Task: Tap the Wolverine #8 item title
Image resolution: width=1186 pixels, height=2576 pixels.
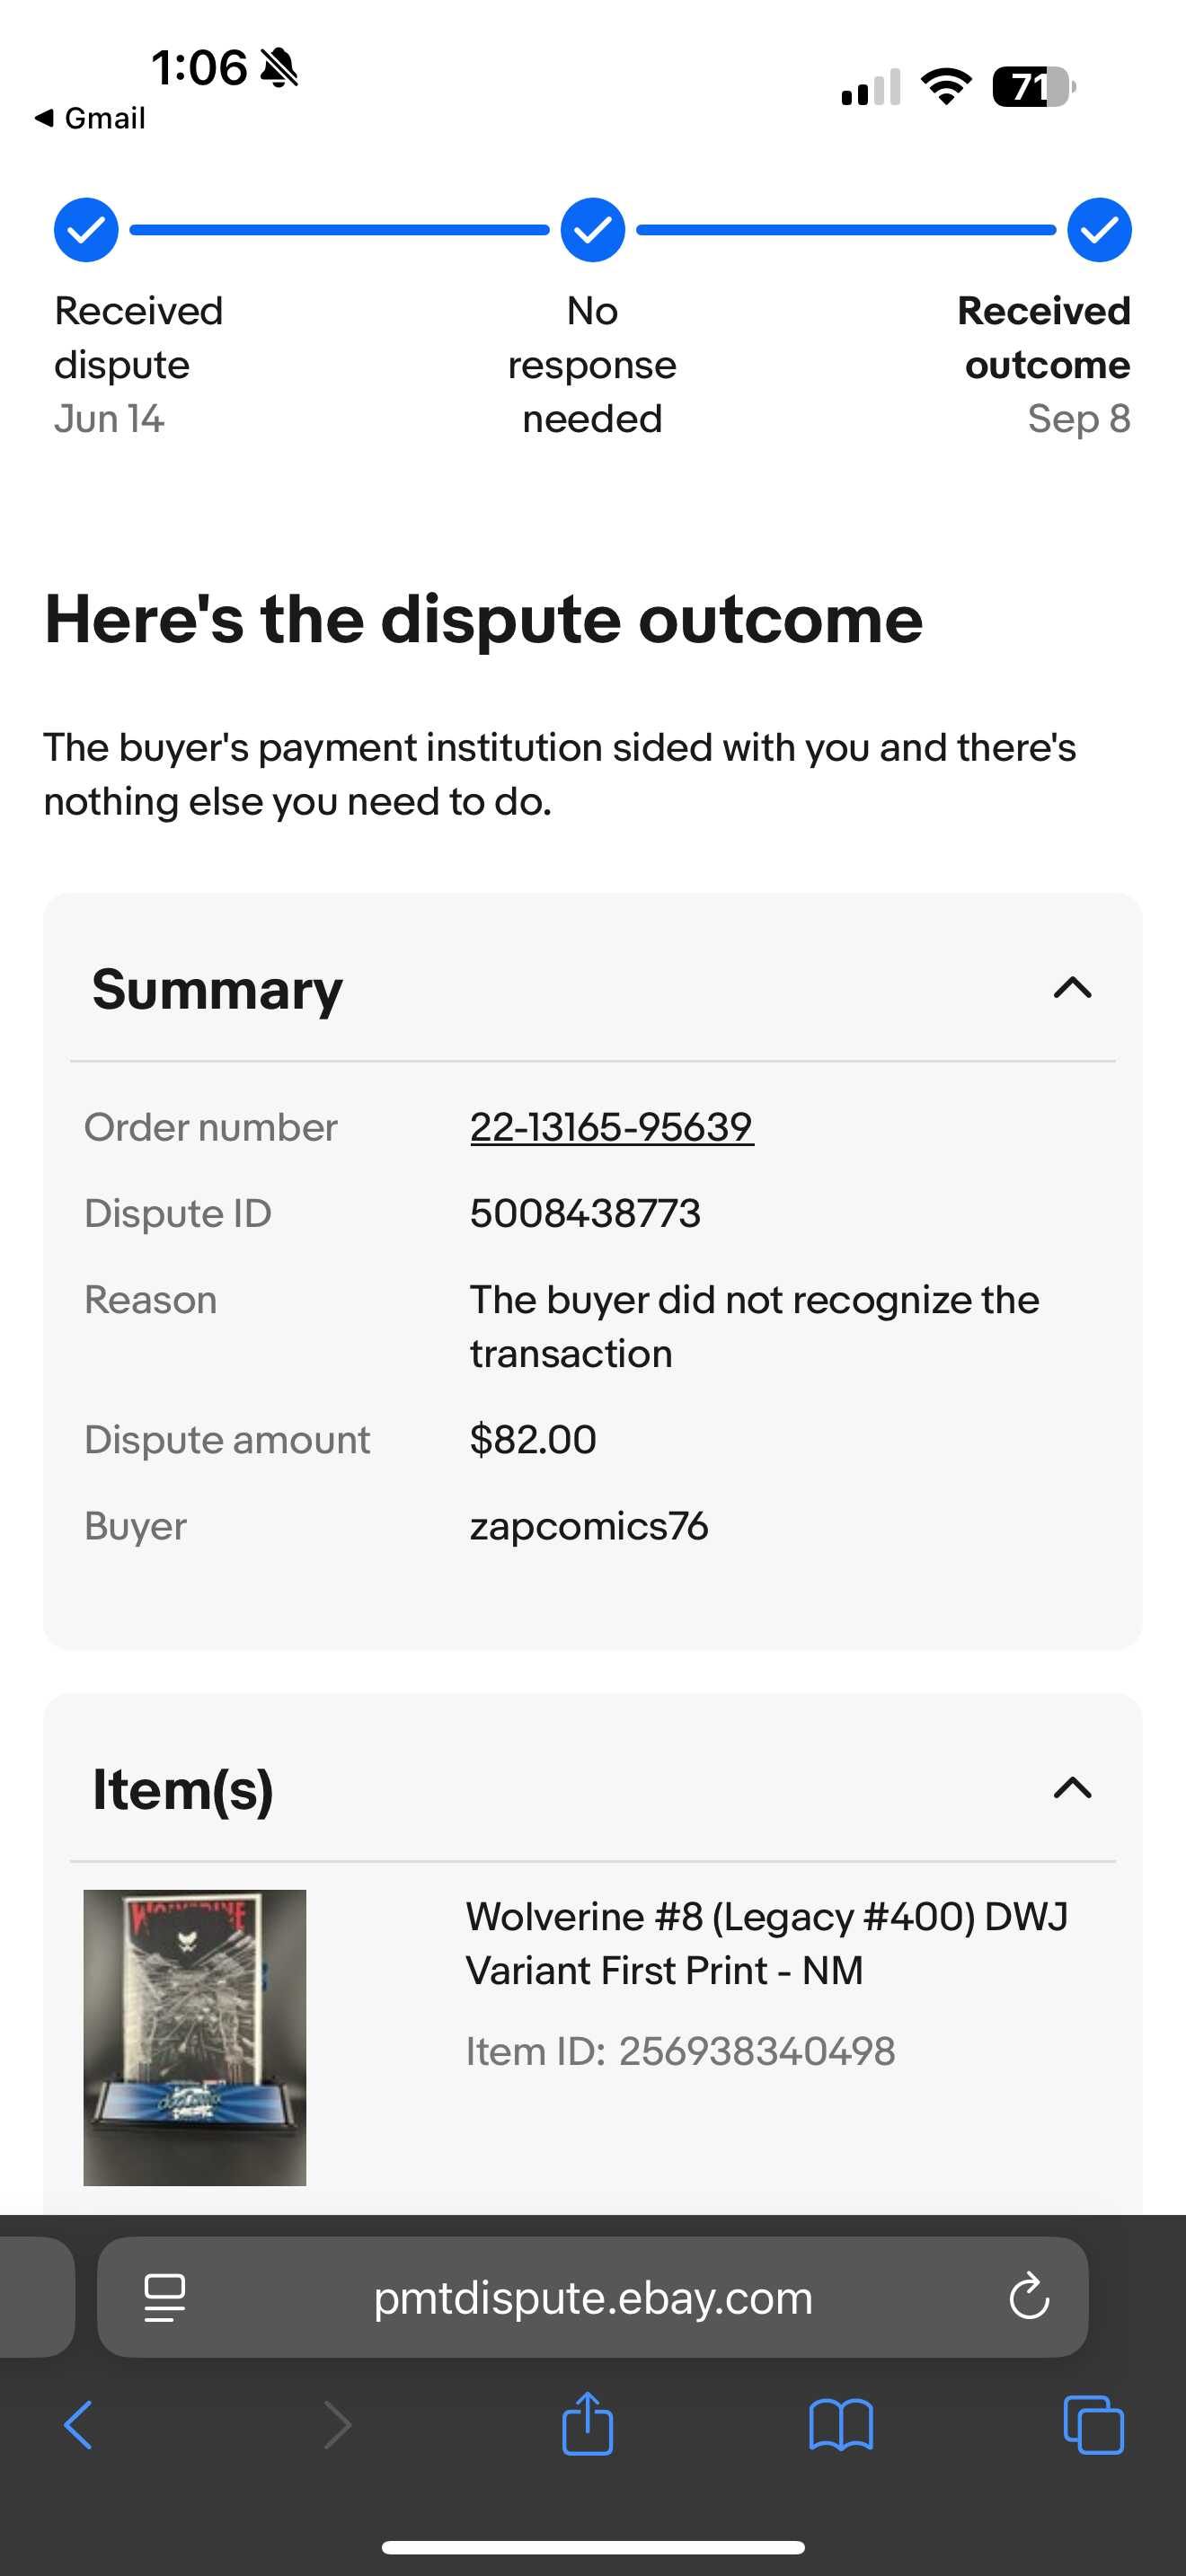Action: (766, 1943)
